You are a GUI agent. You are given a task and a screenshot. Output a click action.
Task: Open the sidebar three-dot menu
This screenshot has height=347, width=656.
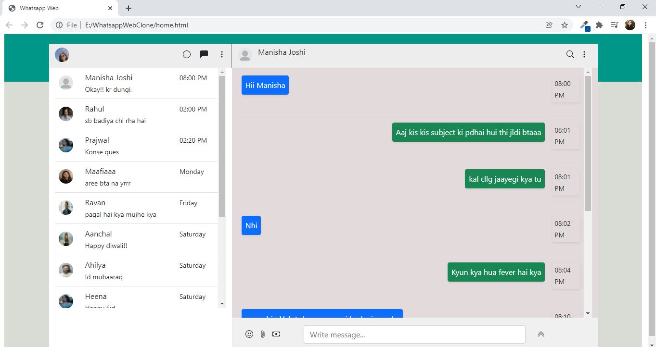pyautogui.click(x=222, y=54)
